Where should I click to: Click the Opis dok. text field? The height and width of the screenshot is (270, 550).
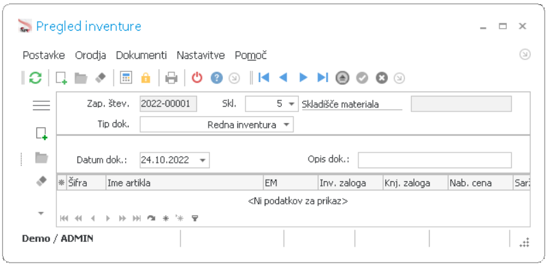point(434,160)
